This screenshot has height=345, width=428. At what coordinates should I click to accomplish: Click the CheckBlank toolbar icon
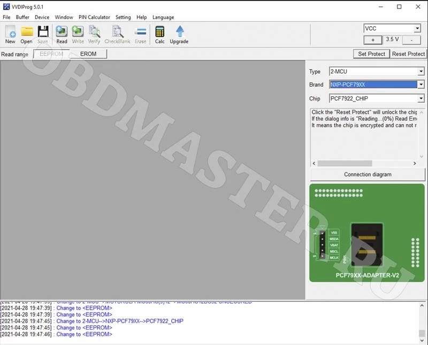pos(117,34)
